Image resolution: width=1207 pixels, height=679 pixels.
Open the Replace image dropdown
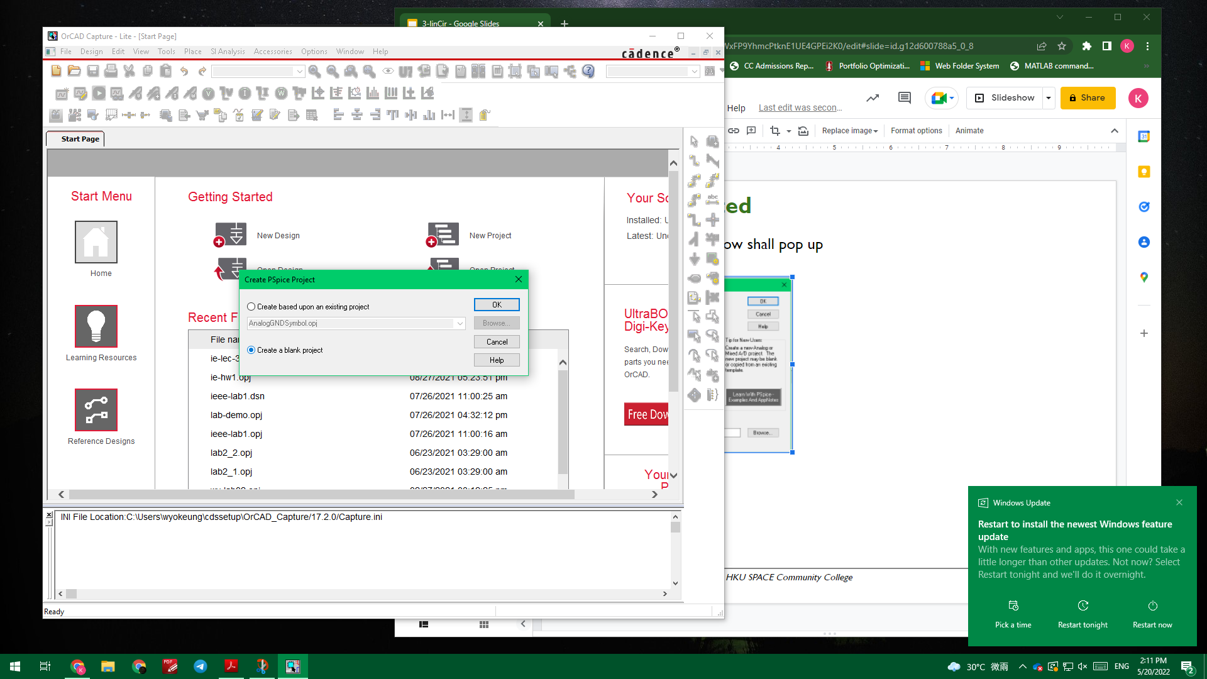coord(849,131)
